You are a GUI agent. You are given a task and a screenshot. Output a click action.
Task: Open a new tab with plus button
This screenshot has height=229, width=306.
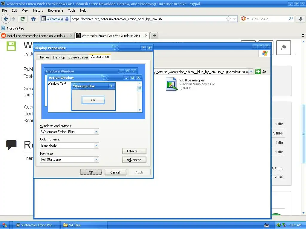[x=154, y=35]
